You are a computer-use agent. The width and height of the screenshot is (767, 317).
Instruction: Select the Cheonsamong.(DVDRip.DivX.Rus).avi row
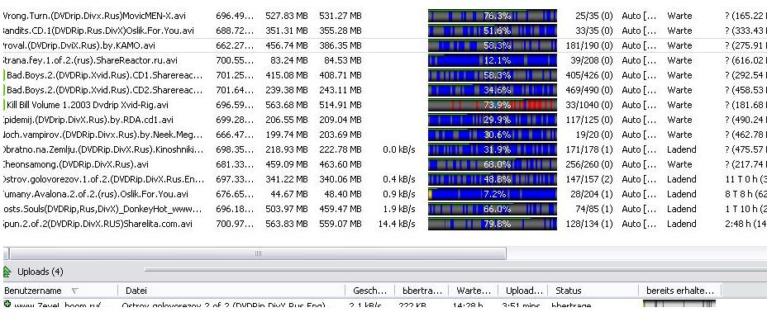(x=383, y=164)
